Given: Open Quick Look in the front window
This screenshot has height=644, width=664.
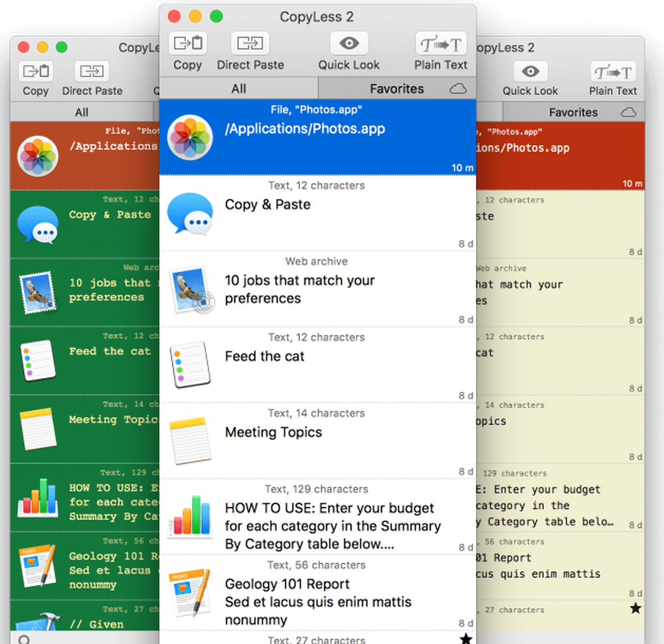Looking at the screenshot, I should pos(349,43).
